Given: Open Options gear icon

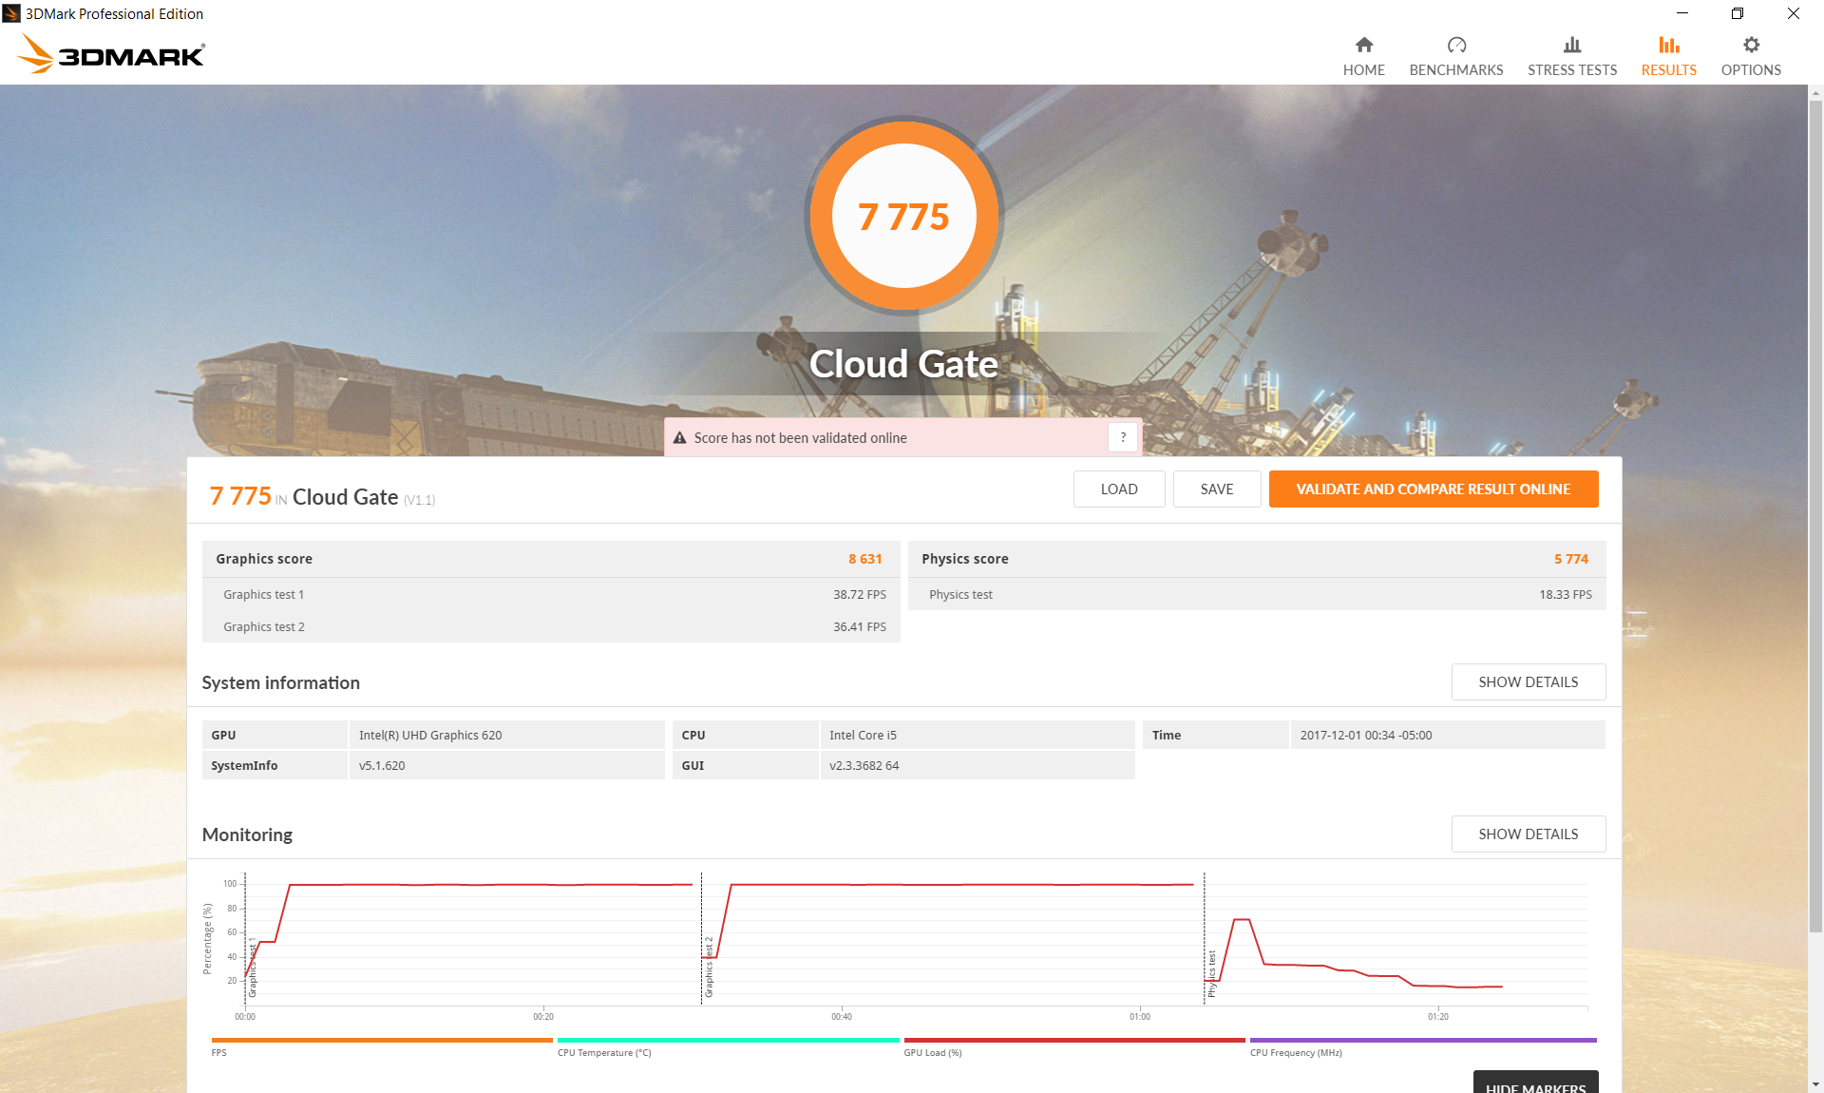Looking at the screenshot, I should click(1750, 46).
